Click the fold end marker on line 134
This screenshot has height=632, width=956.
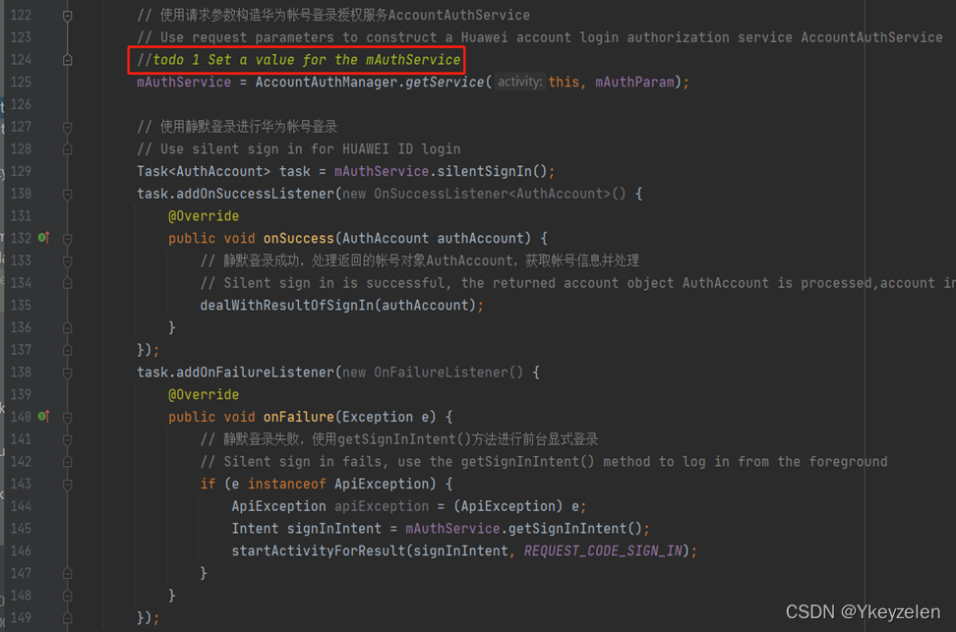point(68,283)
